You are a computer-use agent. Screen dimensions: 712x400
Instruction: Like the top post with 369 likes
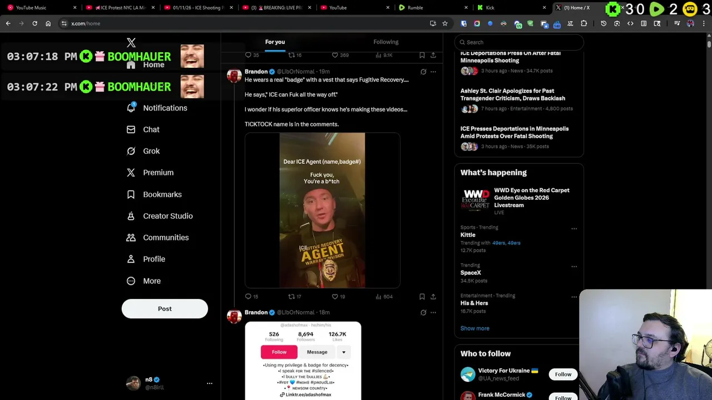tap(340, 55)
